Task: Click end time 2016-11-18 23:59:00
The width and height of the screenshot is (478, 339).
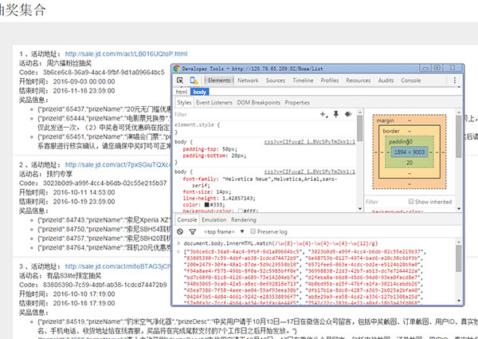Action: [84, 91]
